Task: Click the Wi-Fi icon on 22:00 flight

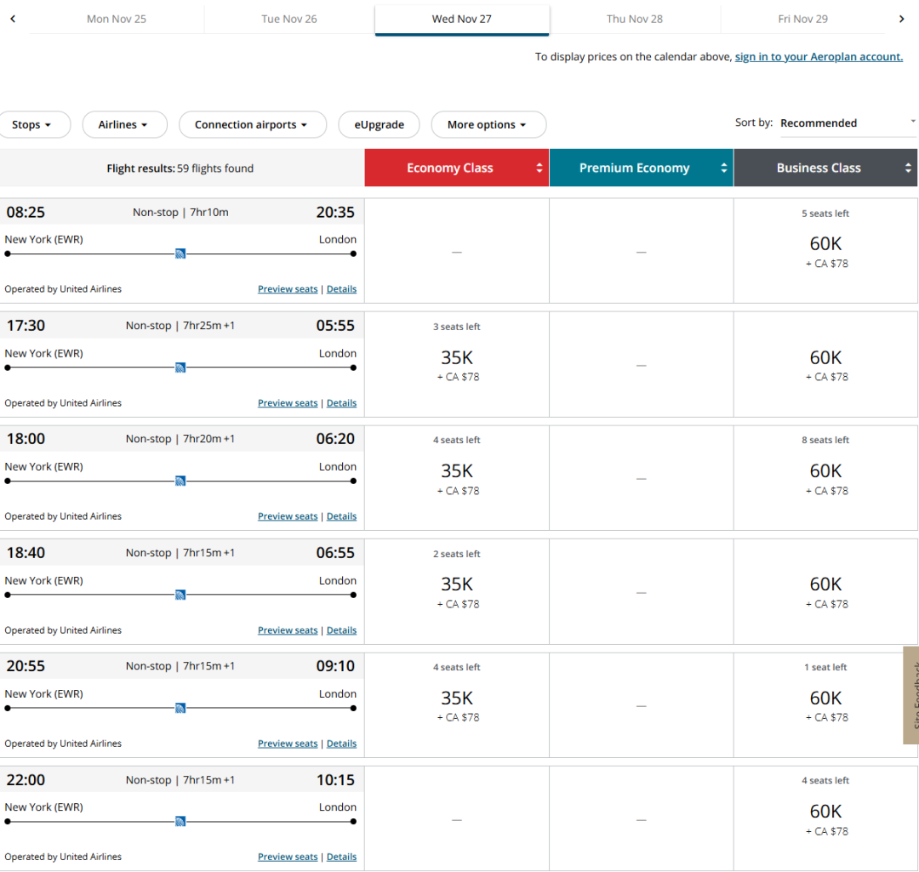Action: click(x=180, y=821)
